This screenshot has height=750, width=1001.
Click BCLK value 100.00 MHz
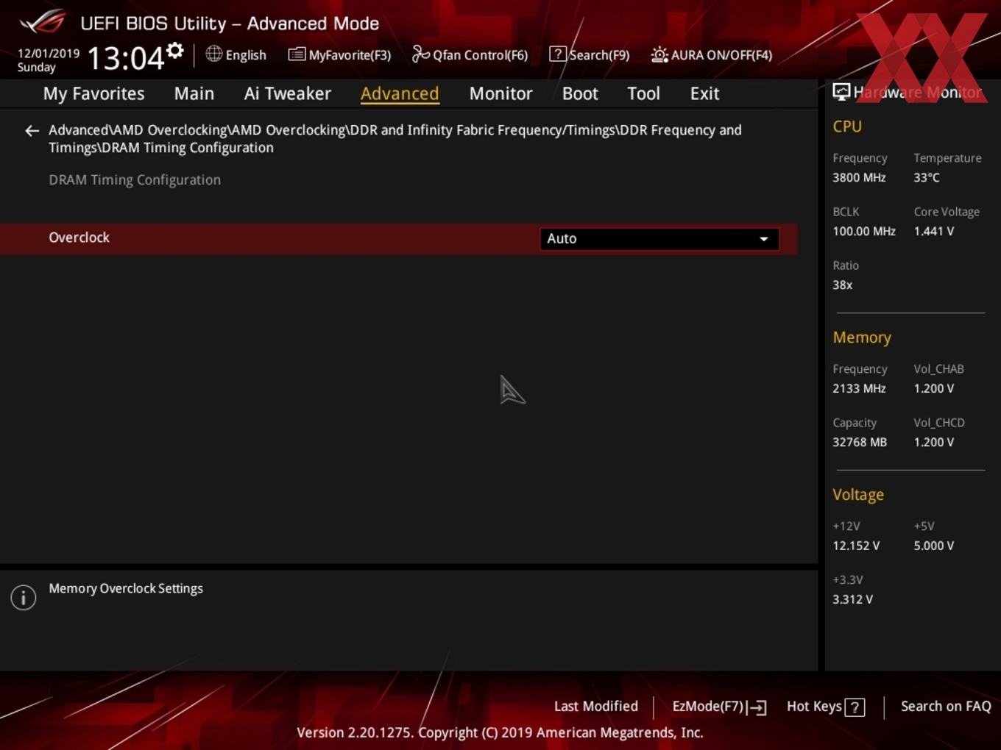click(x=864, y=231)
